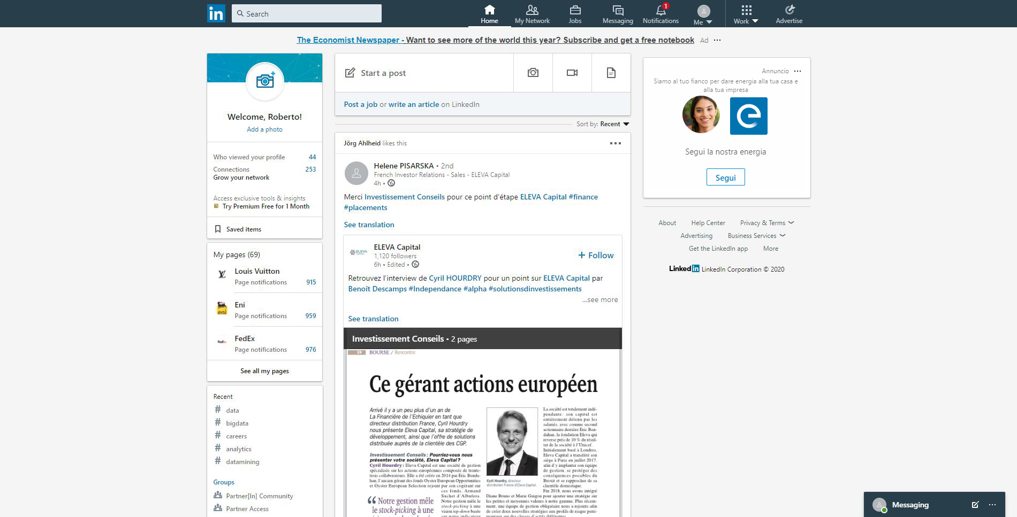Open the careers hashtag
Viewport: 1017px width, 517px height.
tap(236, 436)
